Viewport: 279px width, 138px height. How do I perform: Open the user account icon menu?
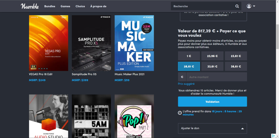point(249,6)
